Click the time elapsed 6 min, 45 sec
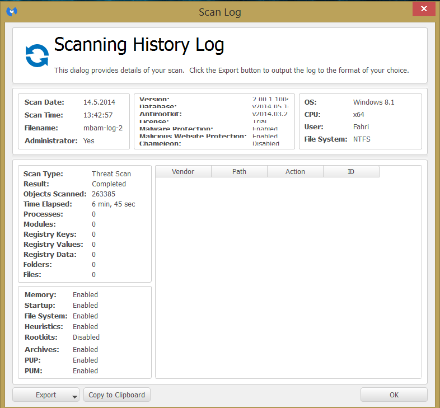440x408 pixels. coord(114,204)
